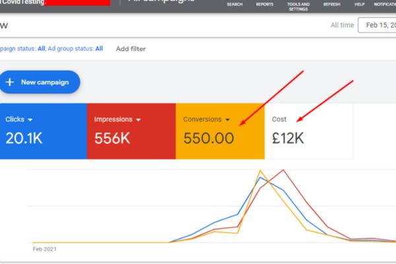Open the Help menu
This screenshot has width=396, height=264.
pos(360,5)
